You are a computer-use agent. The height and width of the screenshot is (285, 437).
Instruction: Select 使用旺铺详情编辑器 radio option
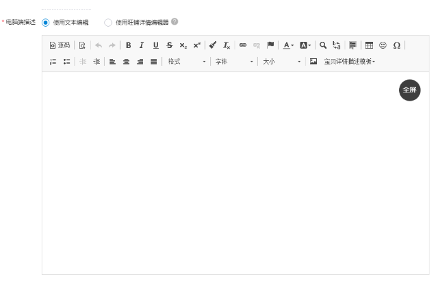pyautogui.click(x=108, y=22)
